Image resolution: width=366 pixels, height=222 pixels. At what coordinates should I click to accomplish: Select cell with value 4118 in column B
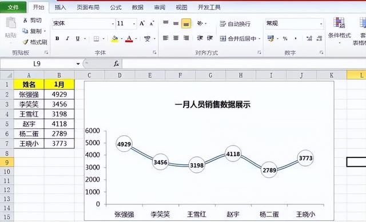(x=59, y=124)
